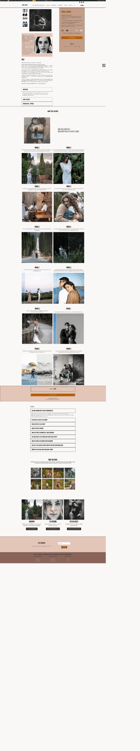Open the Workshops navigation item
The width and height of the screenshot is (140, 751).
(60, 5)
